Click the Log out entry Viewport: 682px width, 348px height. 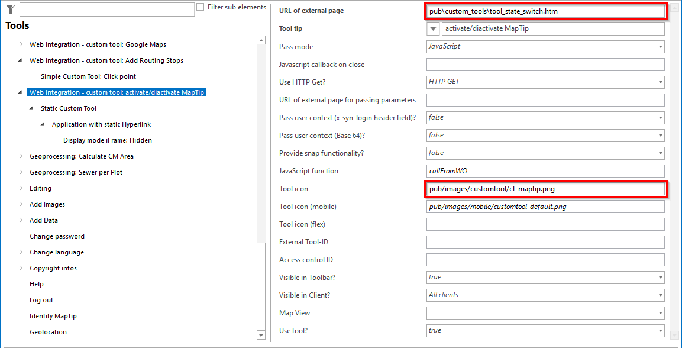point(42,299)
